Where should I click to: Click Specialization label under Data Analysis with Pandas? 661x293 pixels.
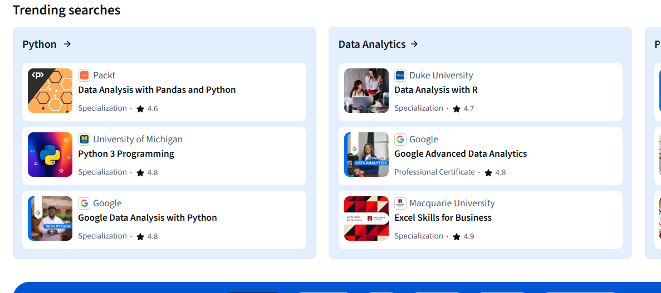point(102,108)
